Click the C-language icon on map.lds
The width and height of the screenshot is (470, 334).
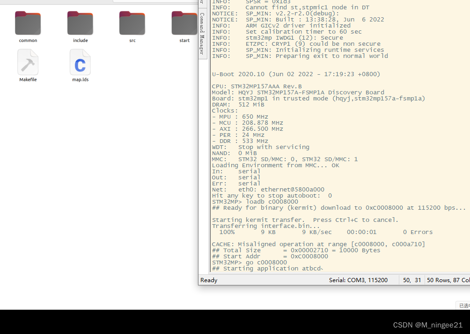point(80,63)
